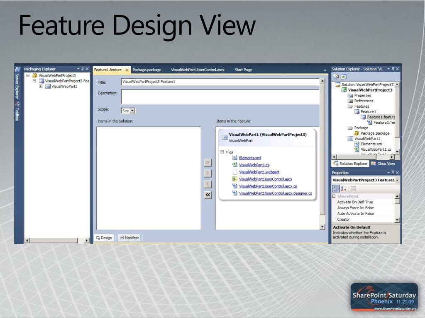
Task: Click the VisualWebPart1 web part header icon
Action: (x=225, y=137)
